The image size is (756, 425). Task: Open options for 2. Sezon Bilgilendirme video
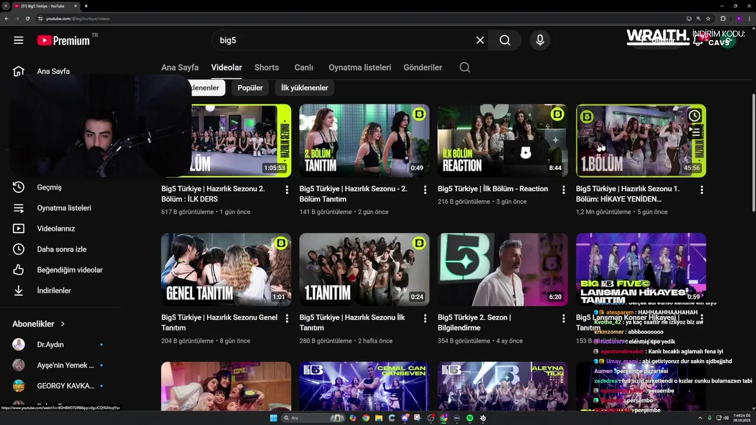pyautogui.click(x=563, y=319)
